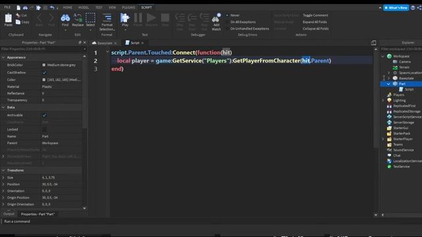Expand the Size property
Image resolution: width=422 pixels, height=237 pixels.
3,178
